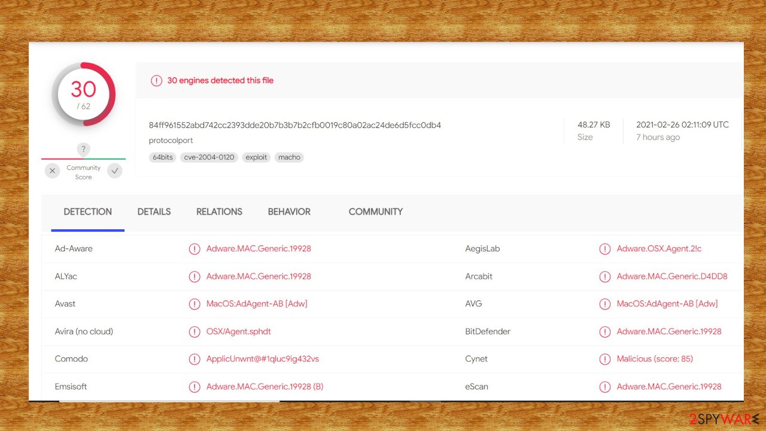This screenshot has width=766, height=431.
Task: Click the warning icon in the Comodo row
Action: point(194,359)
